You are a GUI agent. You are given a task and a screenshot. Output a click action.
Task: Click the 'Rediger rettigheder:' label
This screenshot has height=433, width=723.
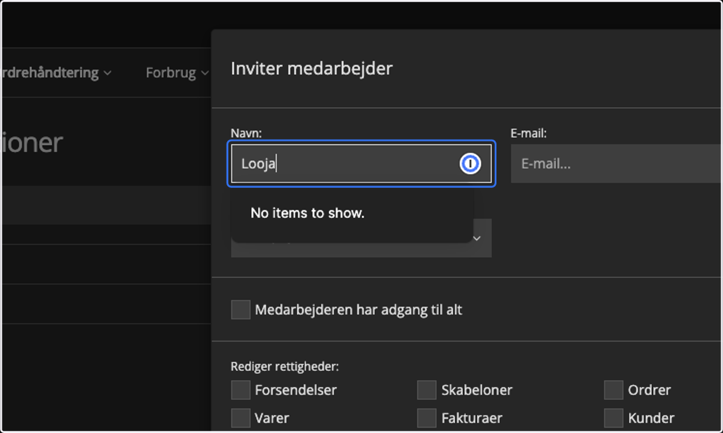click(285, 366)
